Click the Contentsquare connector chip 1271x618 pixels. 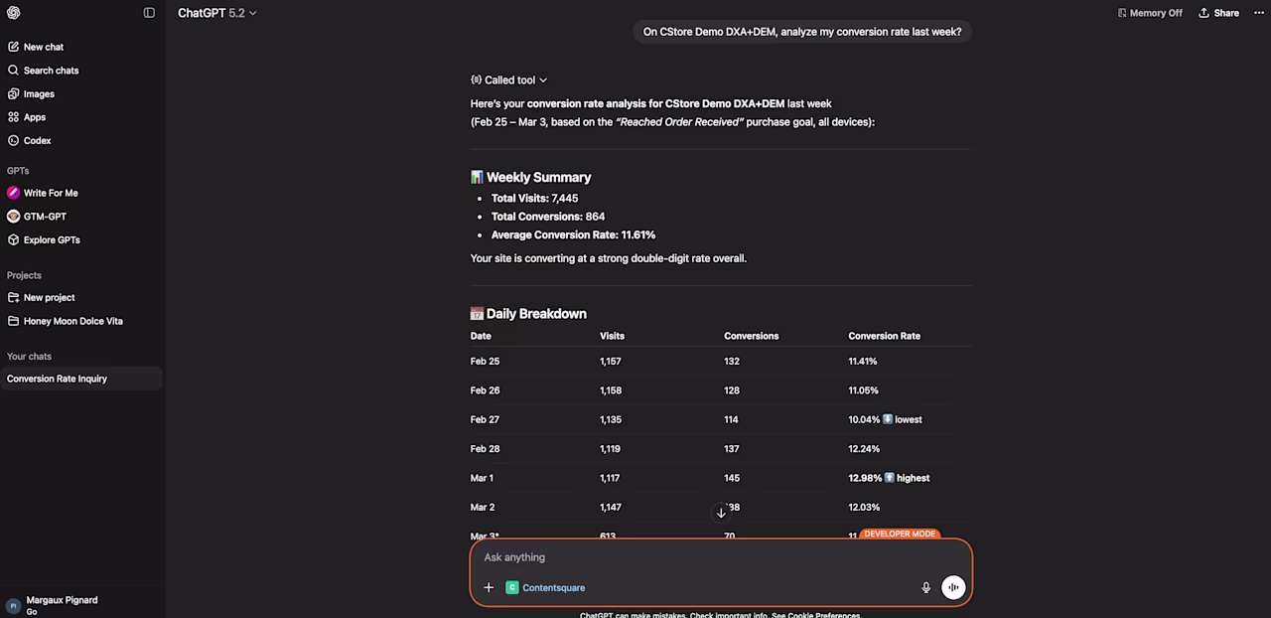(x=545, y=587)
